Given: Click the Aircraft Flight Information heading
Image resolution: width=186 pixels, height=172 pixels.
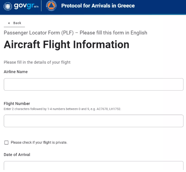Looking at the screenshot, I should click(x=66, y=45).
